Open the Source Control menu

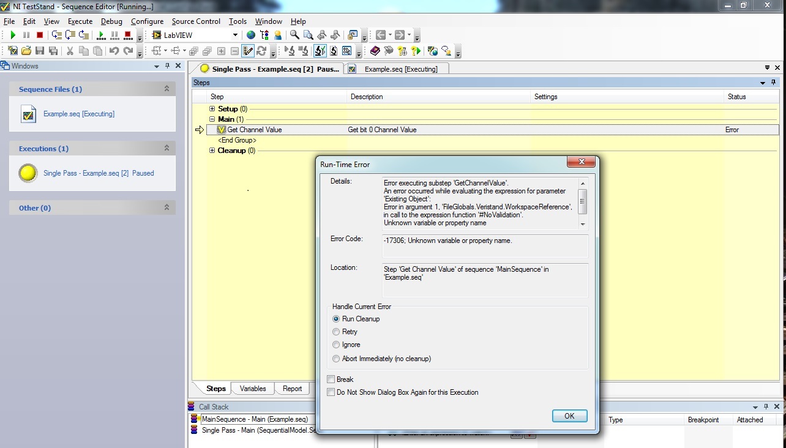pos(196,21)
